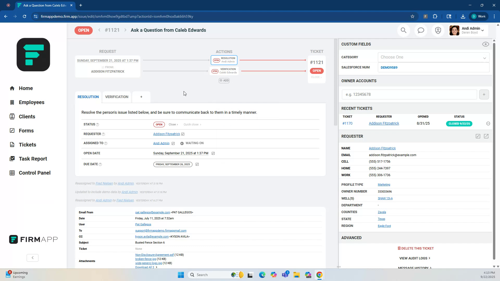Click DELETE THIS TICKET
The image size is (500, 281).
point(415,248)
